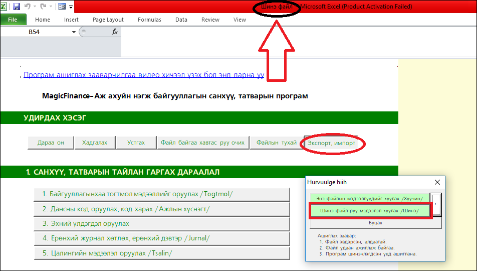Open the video tutorial hyperlink
Viewport: 477px width, 271px height.
click(x=144, y=75)
